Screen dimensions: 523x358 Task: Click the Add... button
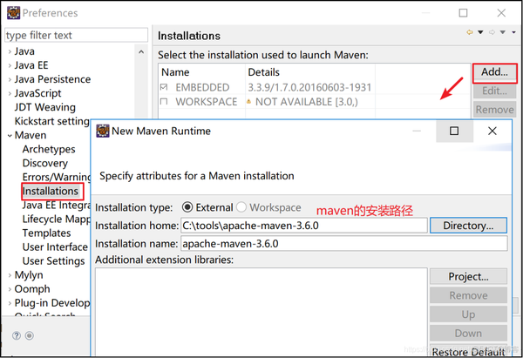(x=494, y=73)
